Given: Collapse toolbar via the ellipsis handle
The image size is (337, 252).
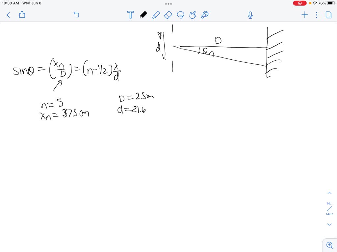Looking at the screenshot, I should point(168,4).
